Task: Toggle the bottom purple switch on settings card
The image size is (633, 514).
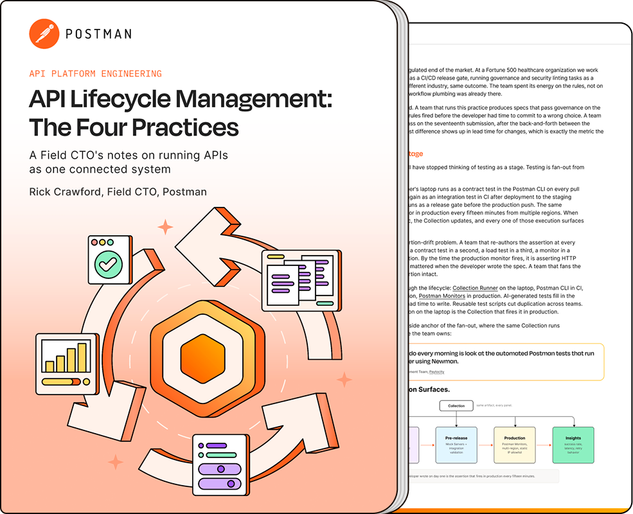Action: pos(220,484)
